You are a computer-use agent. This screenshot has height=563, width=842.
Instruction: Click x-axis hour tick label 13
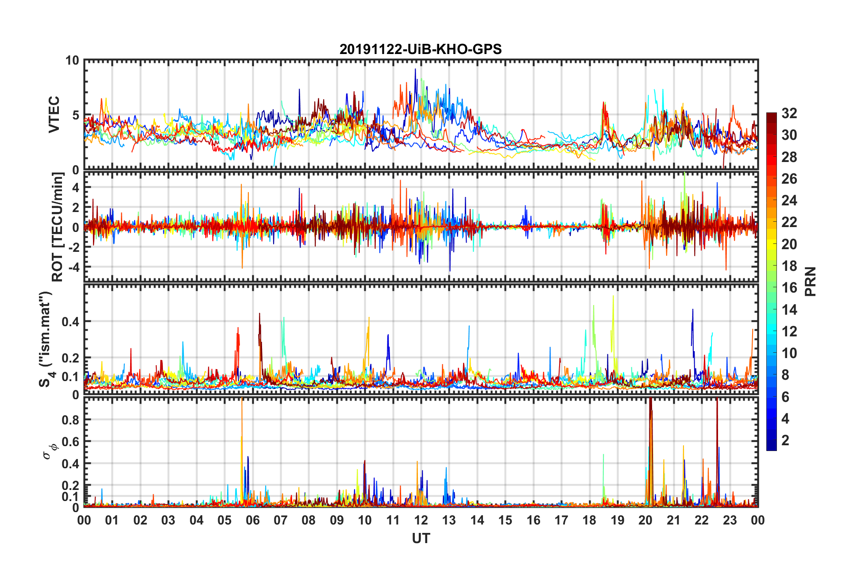pos(449,521)
